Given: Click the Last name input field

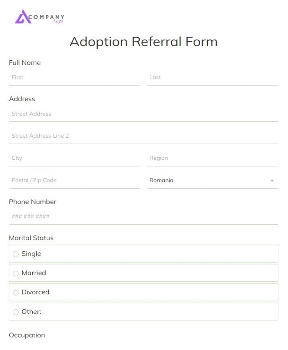Looking at the screenshot, I should 212,77.
